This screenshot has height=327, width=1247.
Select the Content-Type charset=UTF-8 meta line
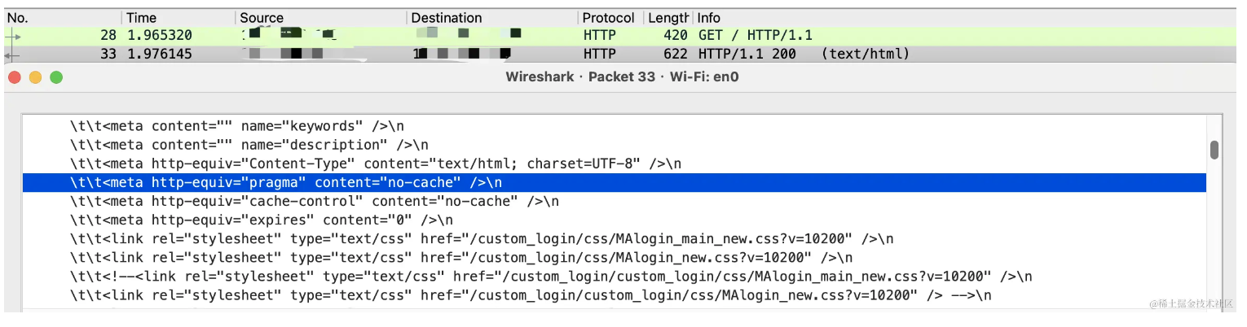615,163
